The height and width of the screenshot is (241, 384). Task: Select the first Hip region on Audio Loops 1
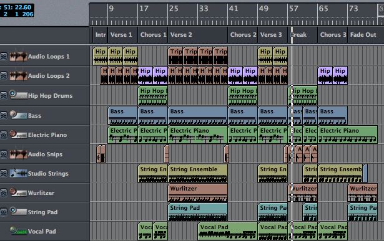click(x=100, y=56)
